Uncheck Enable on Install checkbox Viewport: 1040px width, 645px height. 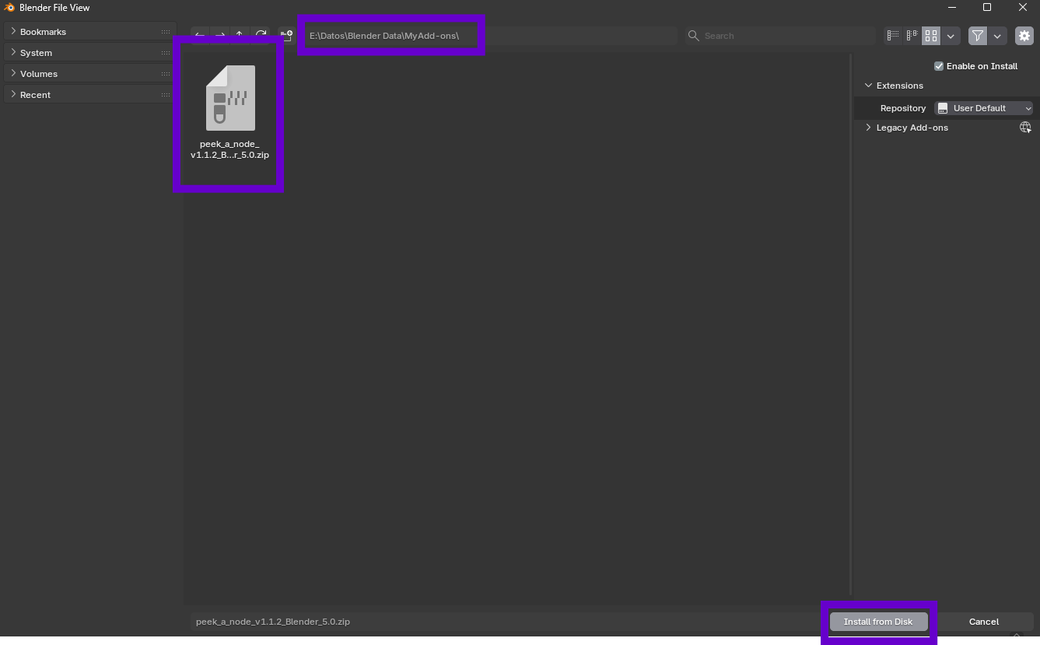[939, 66]
